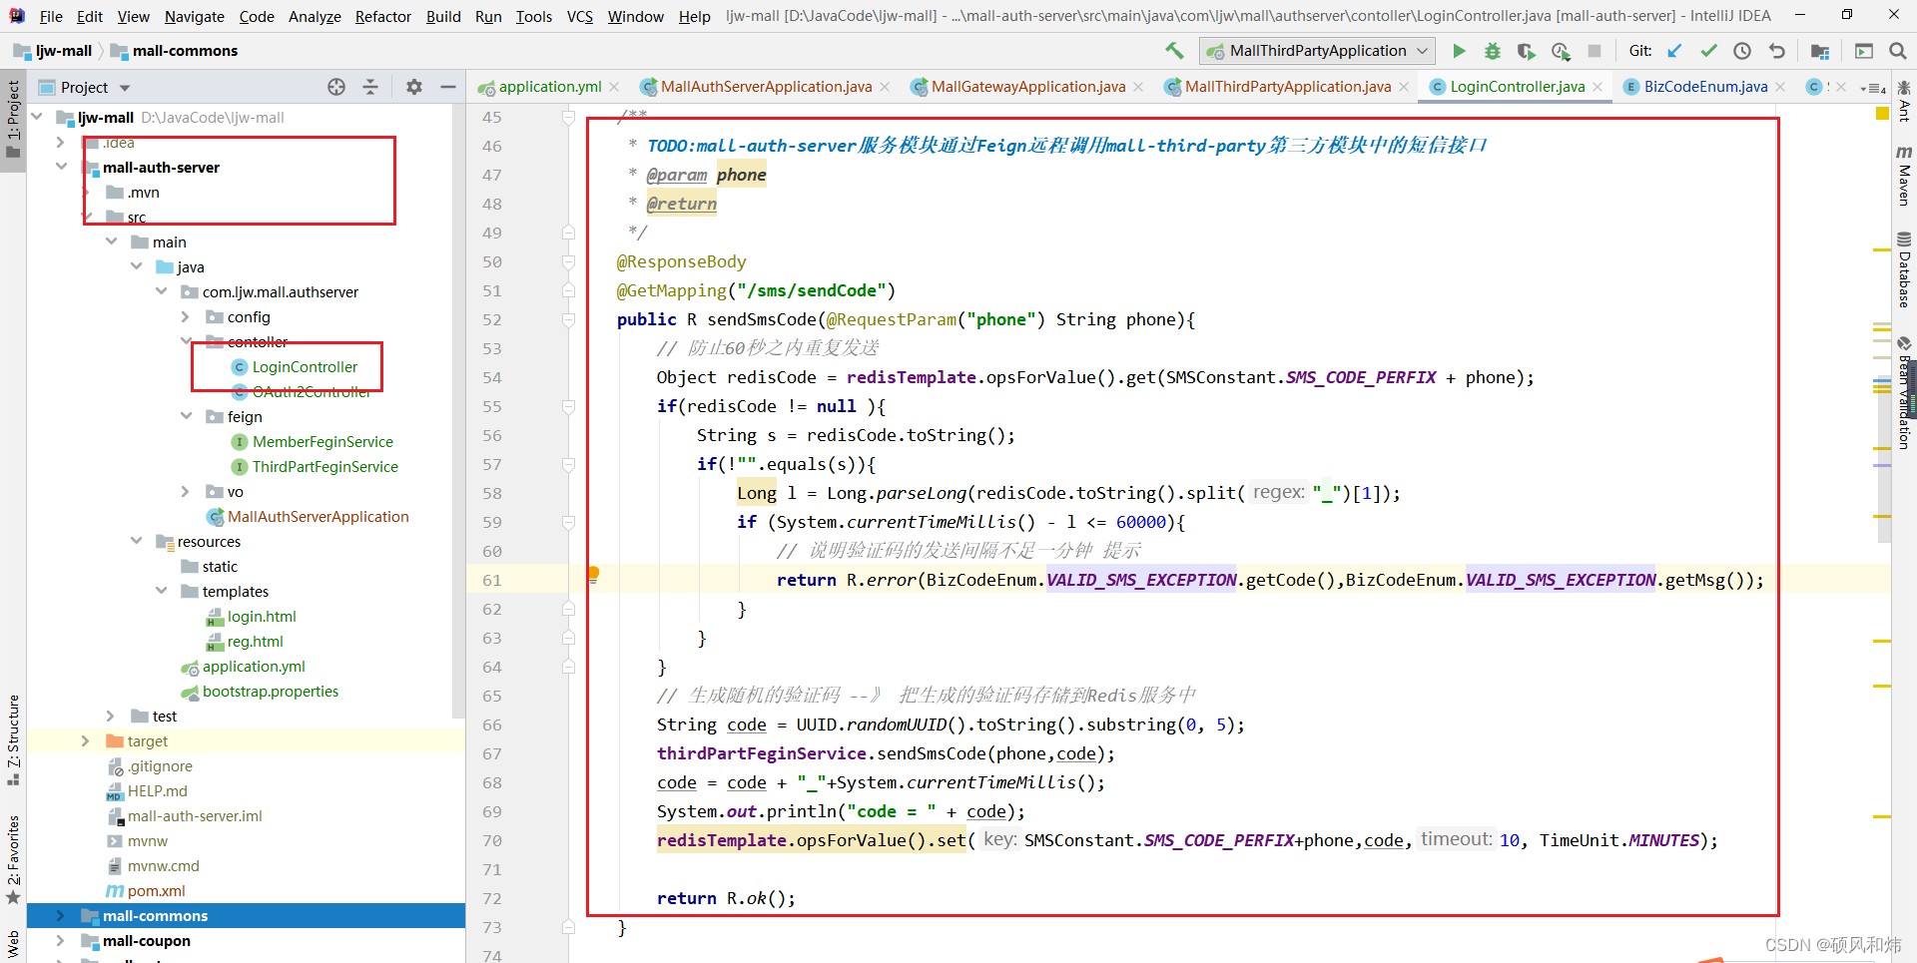1917x963 pixels.
Task: Run with coverage icon
Action: click(x=1526, y=51)
